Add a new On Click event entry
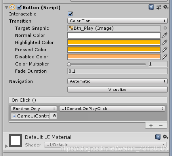 coord(151,126)
